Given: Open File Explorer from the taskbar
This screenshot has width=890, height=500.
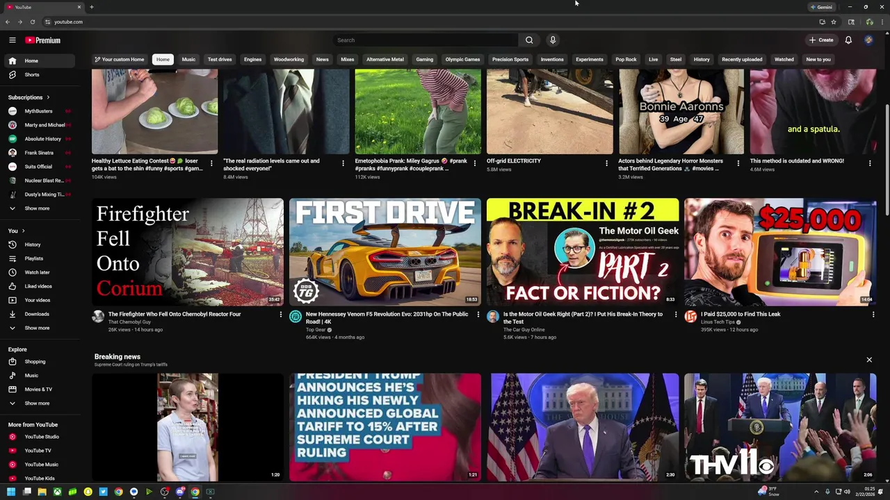Looking at the screenshot, I should click(42, 492).
